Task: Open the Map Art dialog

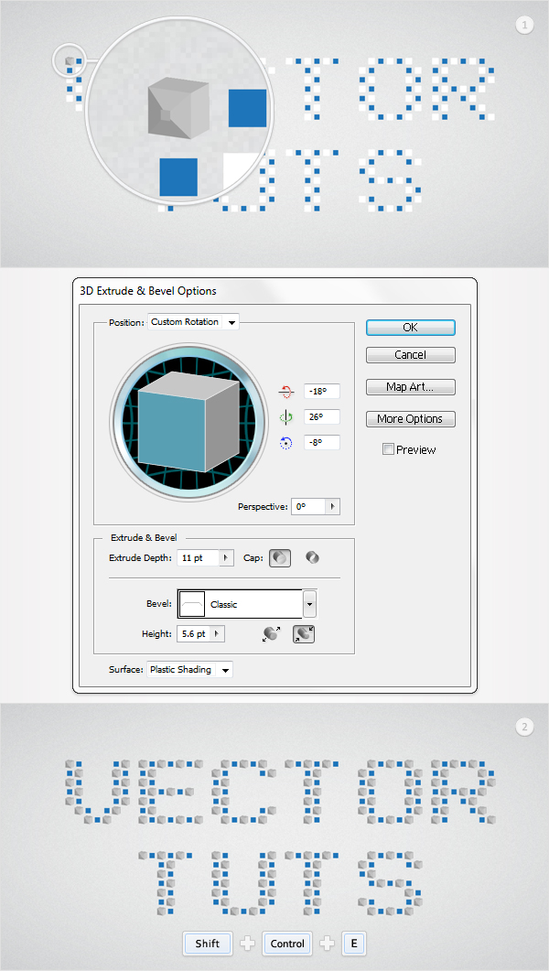Action: tap(410, 387)
